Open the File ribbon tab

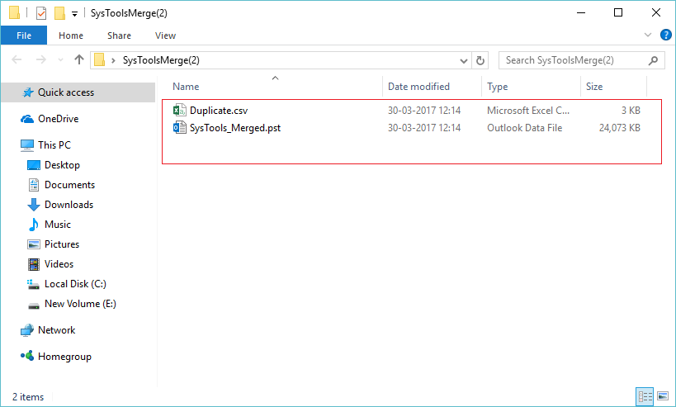pyautogui.click(x=24, y=35)
